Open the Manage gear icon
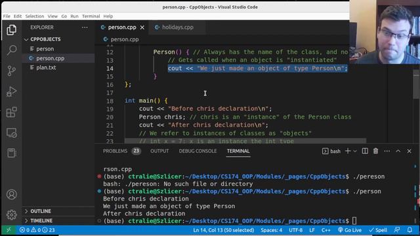 [x=12, y=214]
